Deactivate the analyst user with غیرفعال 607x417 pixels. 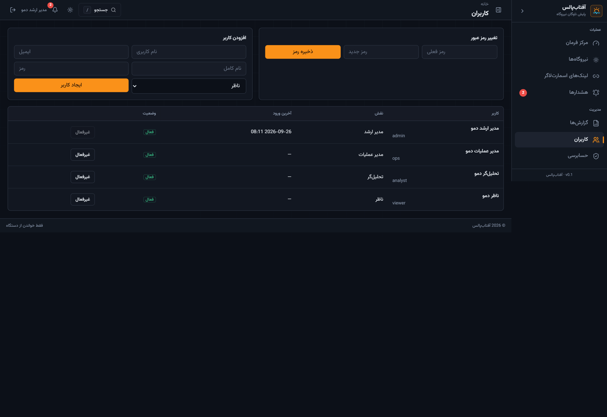point(83,177)
